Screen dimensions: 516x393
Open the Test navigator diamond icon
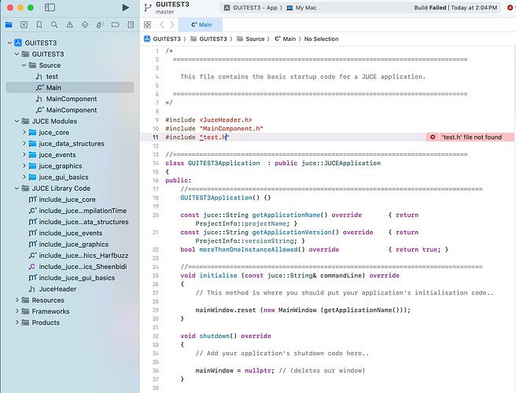[85, 24]
